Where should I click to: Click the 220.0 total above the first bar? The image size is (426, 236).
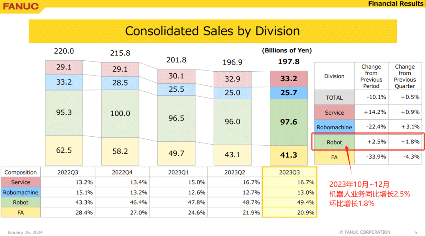(64, 51)
